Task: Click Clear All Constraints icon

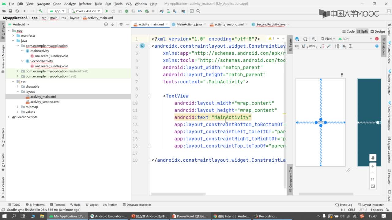Action: click(322, 46)
